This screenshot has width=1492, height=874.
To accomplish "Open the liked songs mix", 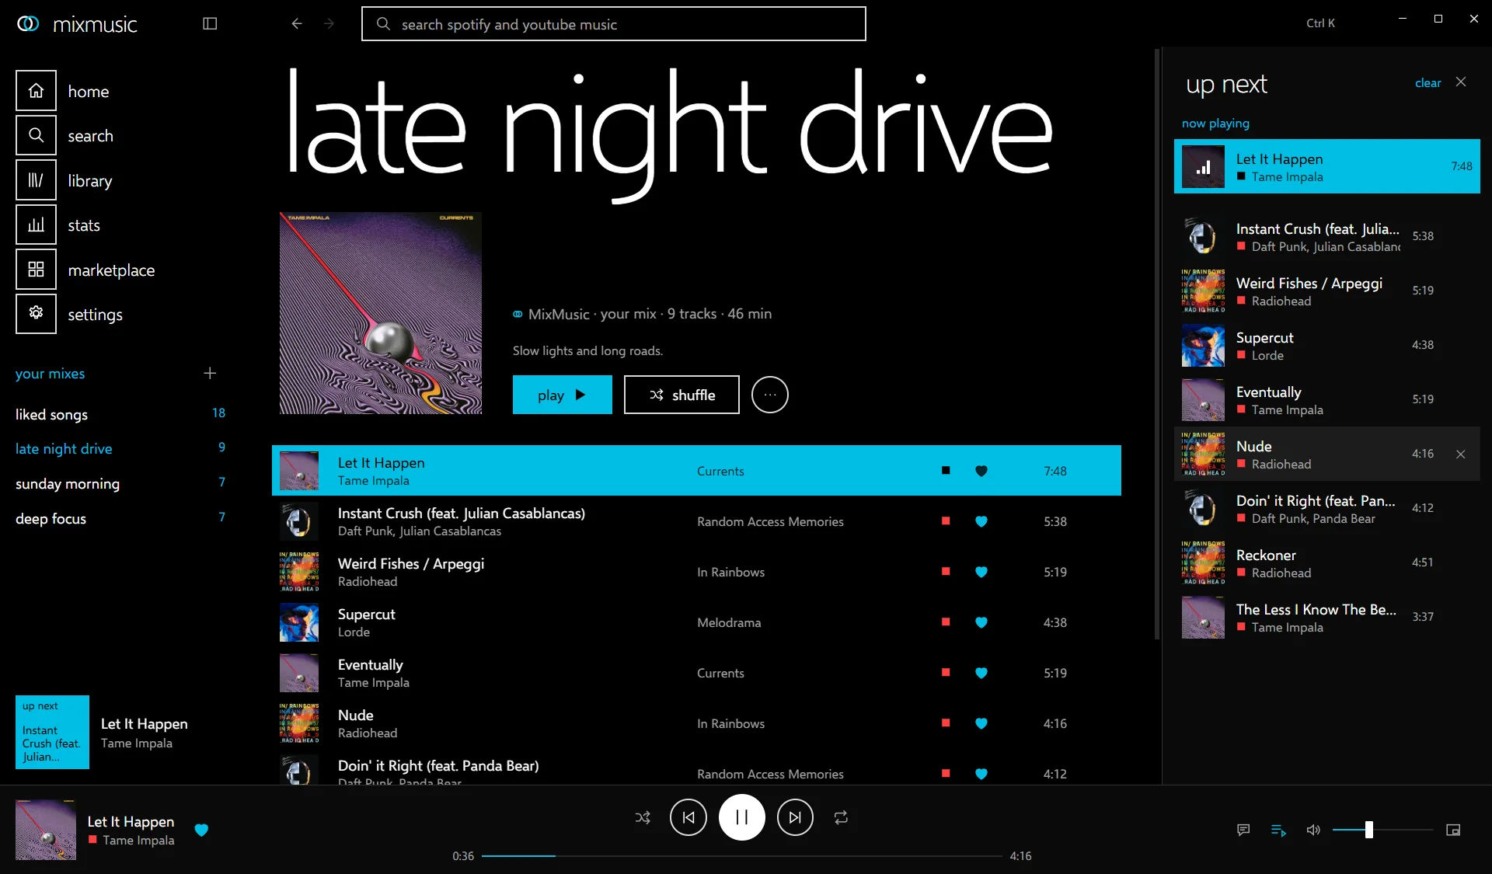I will click(120, 414).
